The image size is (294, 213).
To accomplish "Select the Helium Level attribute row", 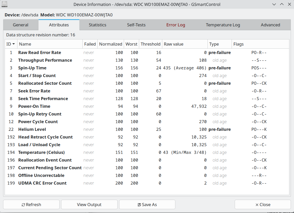I will (32, 129).
